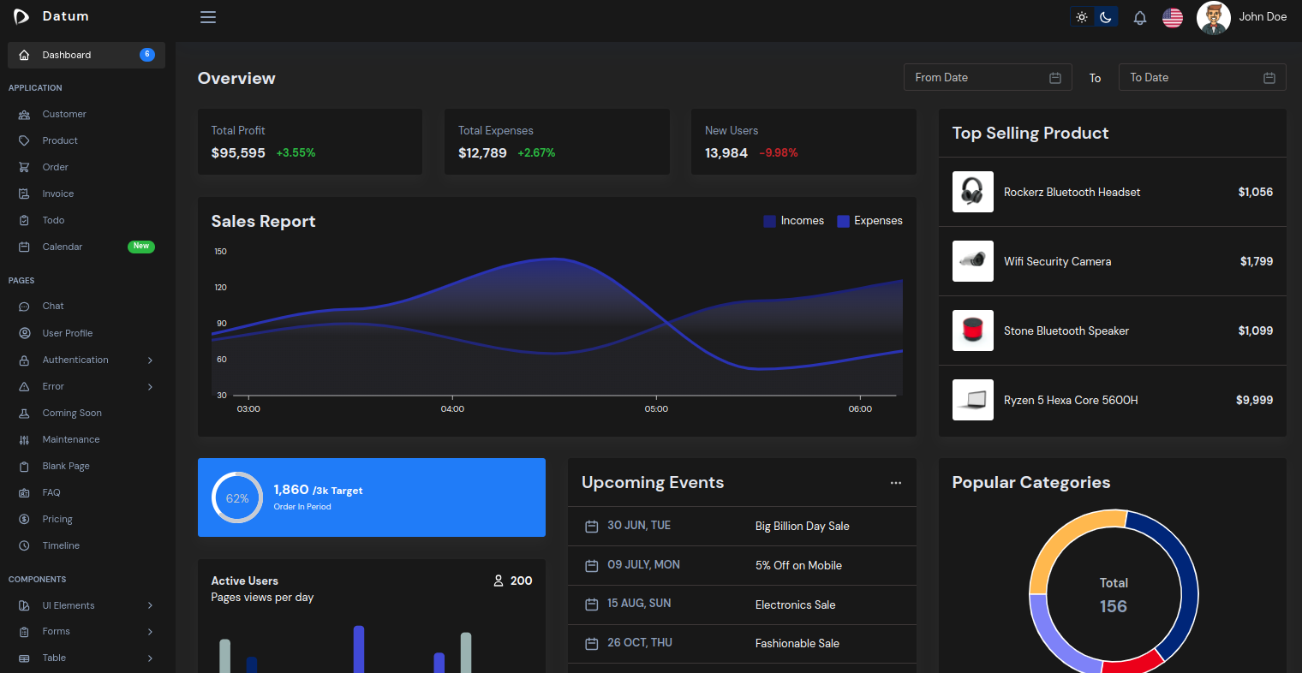
Task: Click the To Date input field
Action: [x=1191, y=78]
